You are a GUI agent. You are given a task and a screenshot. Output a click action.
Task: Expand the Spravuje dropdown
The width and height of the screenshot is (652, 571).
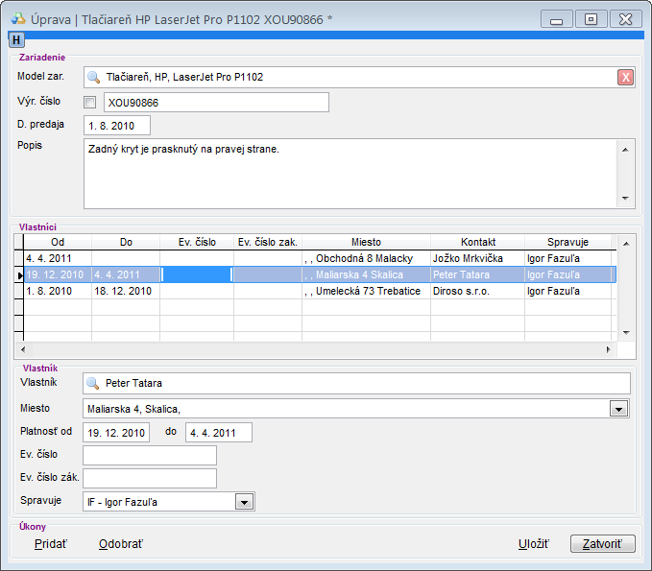(245, 501)
